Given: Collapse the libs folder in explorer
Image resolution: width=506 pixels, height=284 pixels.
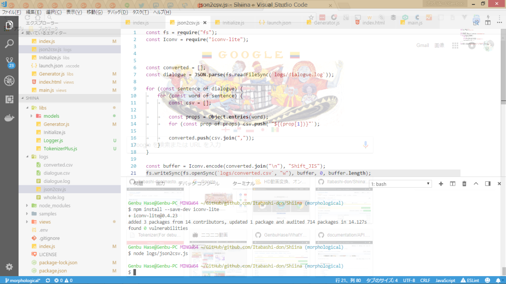Looking at the screenshot, I should point(42,108).
